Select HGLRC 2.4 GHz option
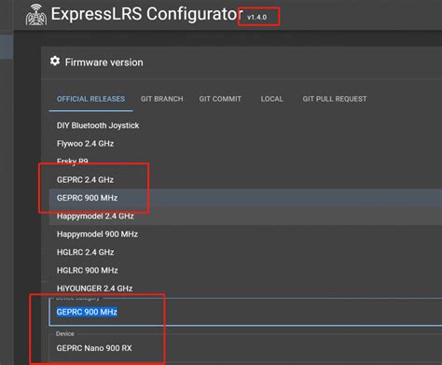The image size is (442, 365). coord(245,252)
